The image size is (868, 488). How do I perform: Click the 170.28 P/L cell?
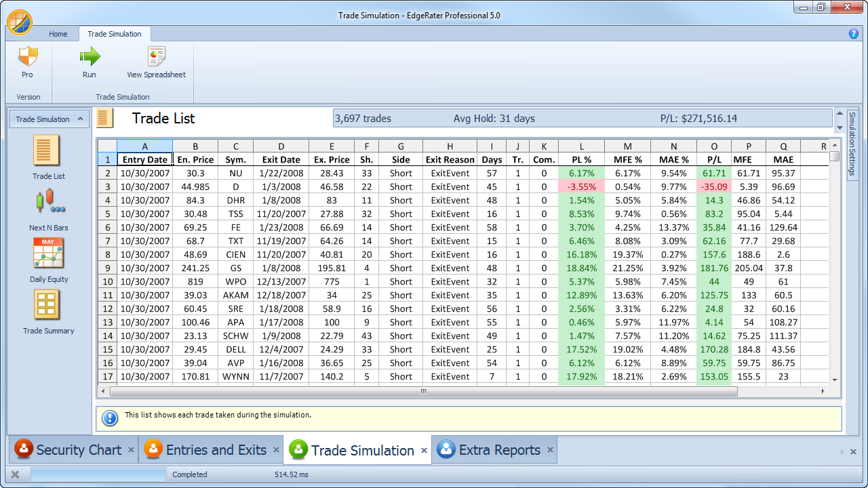[x=714, y=349]
